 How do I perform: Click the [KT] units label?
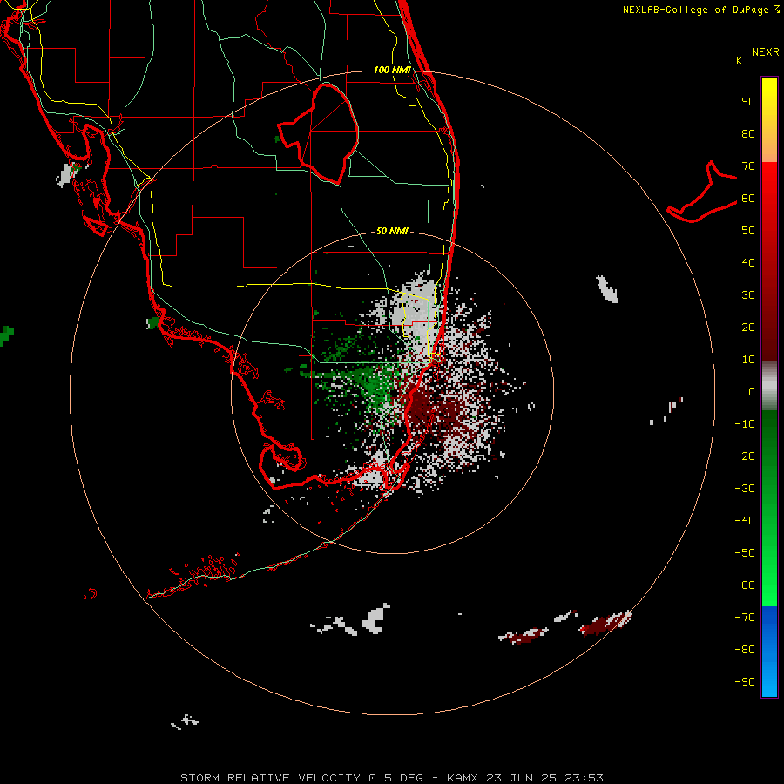[x=744, y=60]
